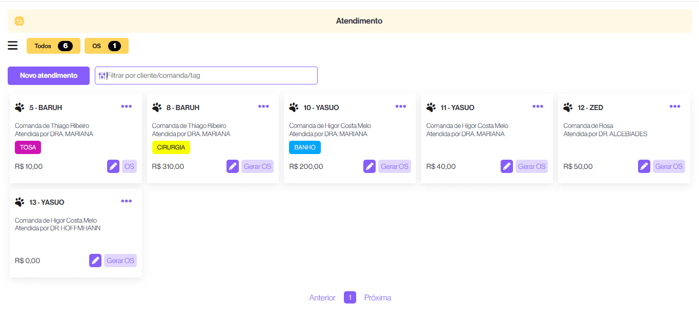699x325 pixels.
Task: Click the value R$ 310,00
Action: [168, 166]
